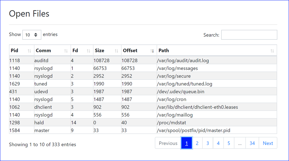Click the Path column header label
289x161 pixels.
(164, 51)
